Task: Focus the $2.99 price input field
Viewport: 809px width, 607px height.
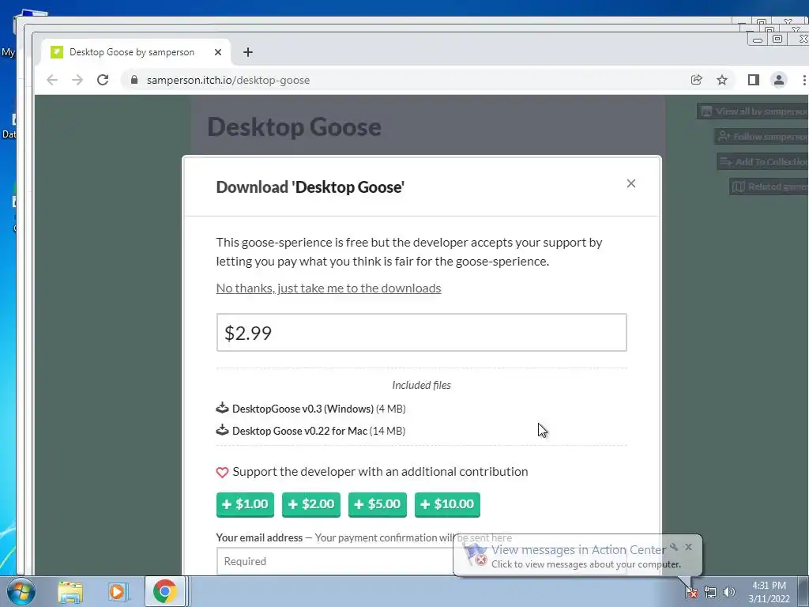Action: point(422,333)
